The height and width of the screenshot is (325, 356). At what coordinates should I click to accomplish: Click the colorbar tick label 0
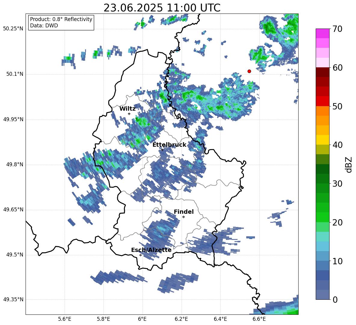click(x=335, y=299)
